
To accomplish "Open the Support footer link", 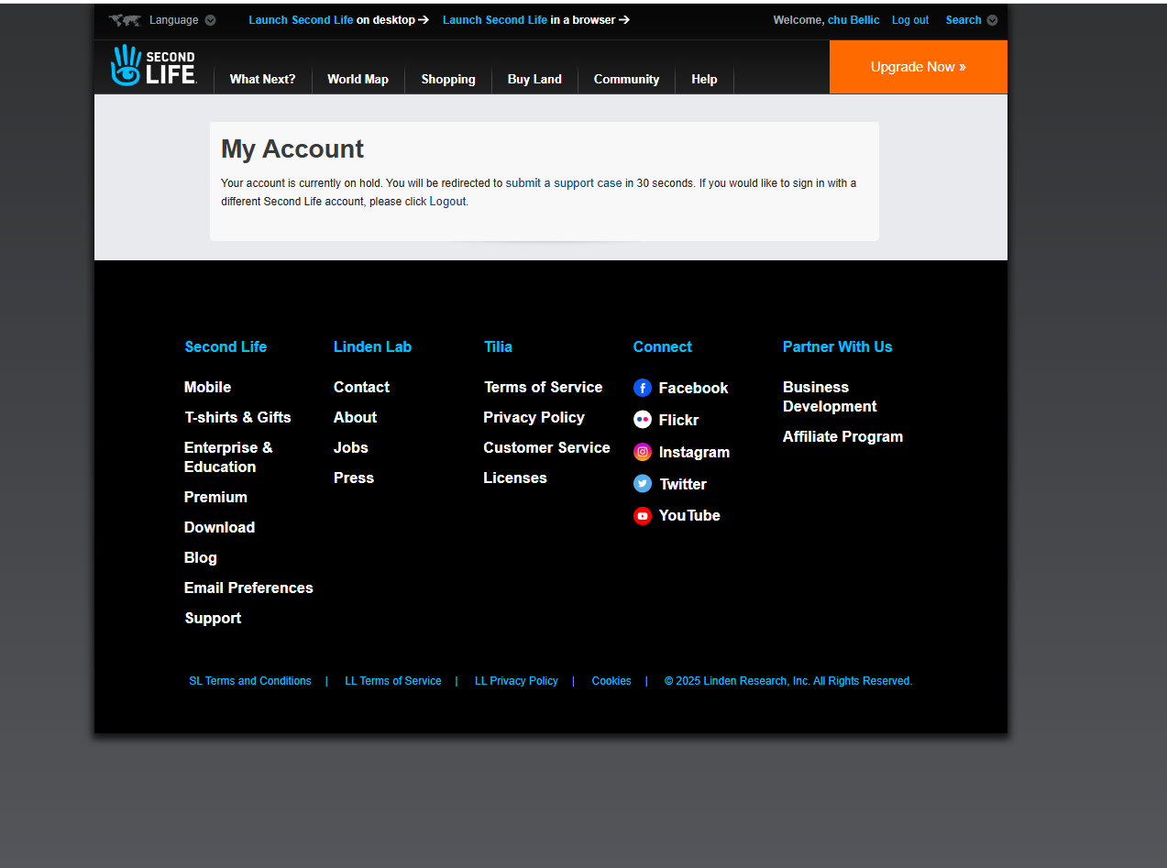I will coord(213,619).
